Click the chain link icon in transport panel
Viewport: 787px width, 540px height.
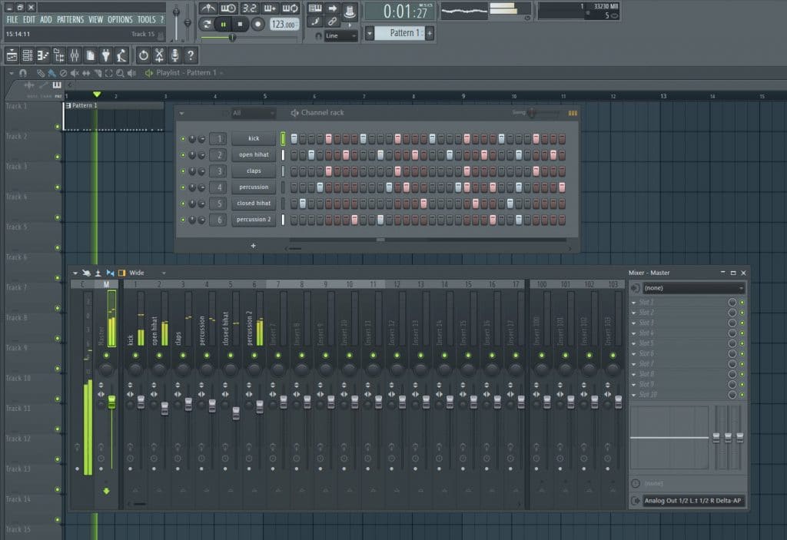point(332,22)
